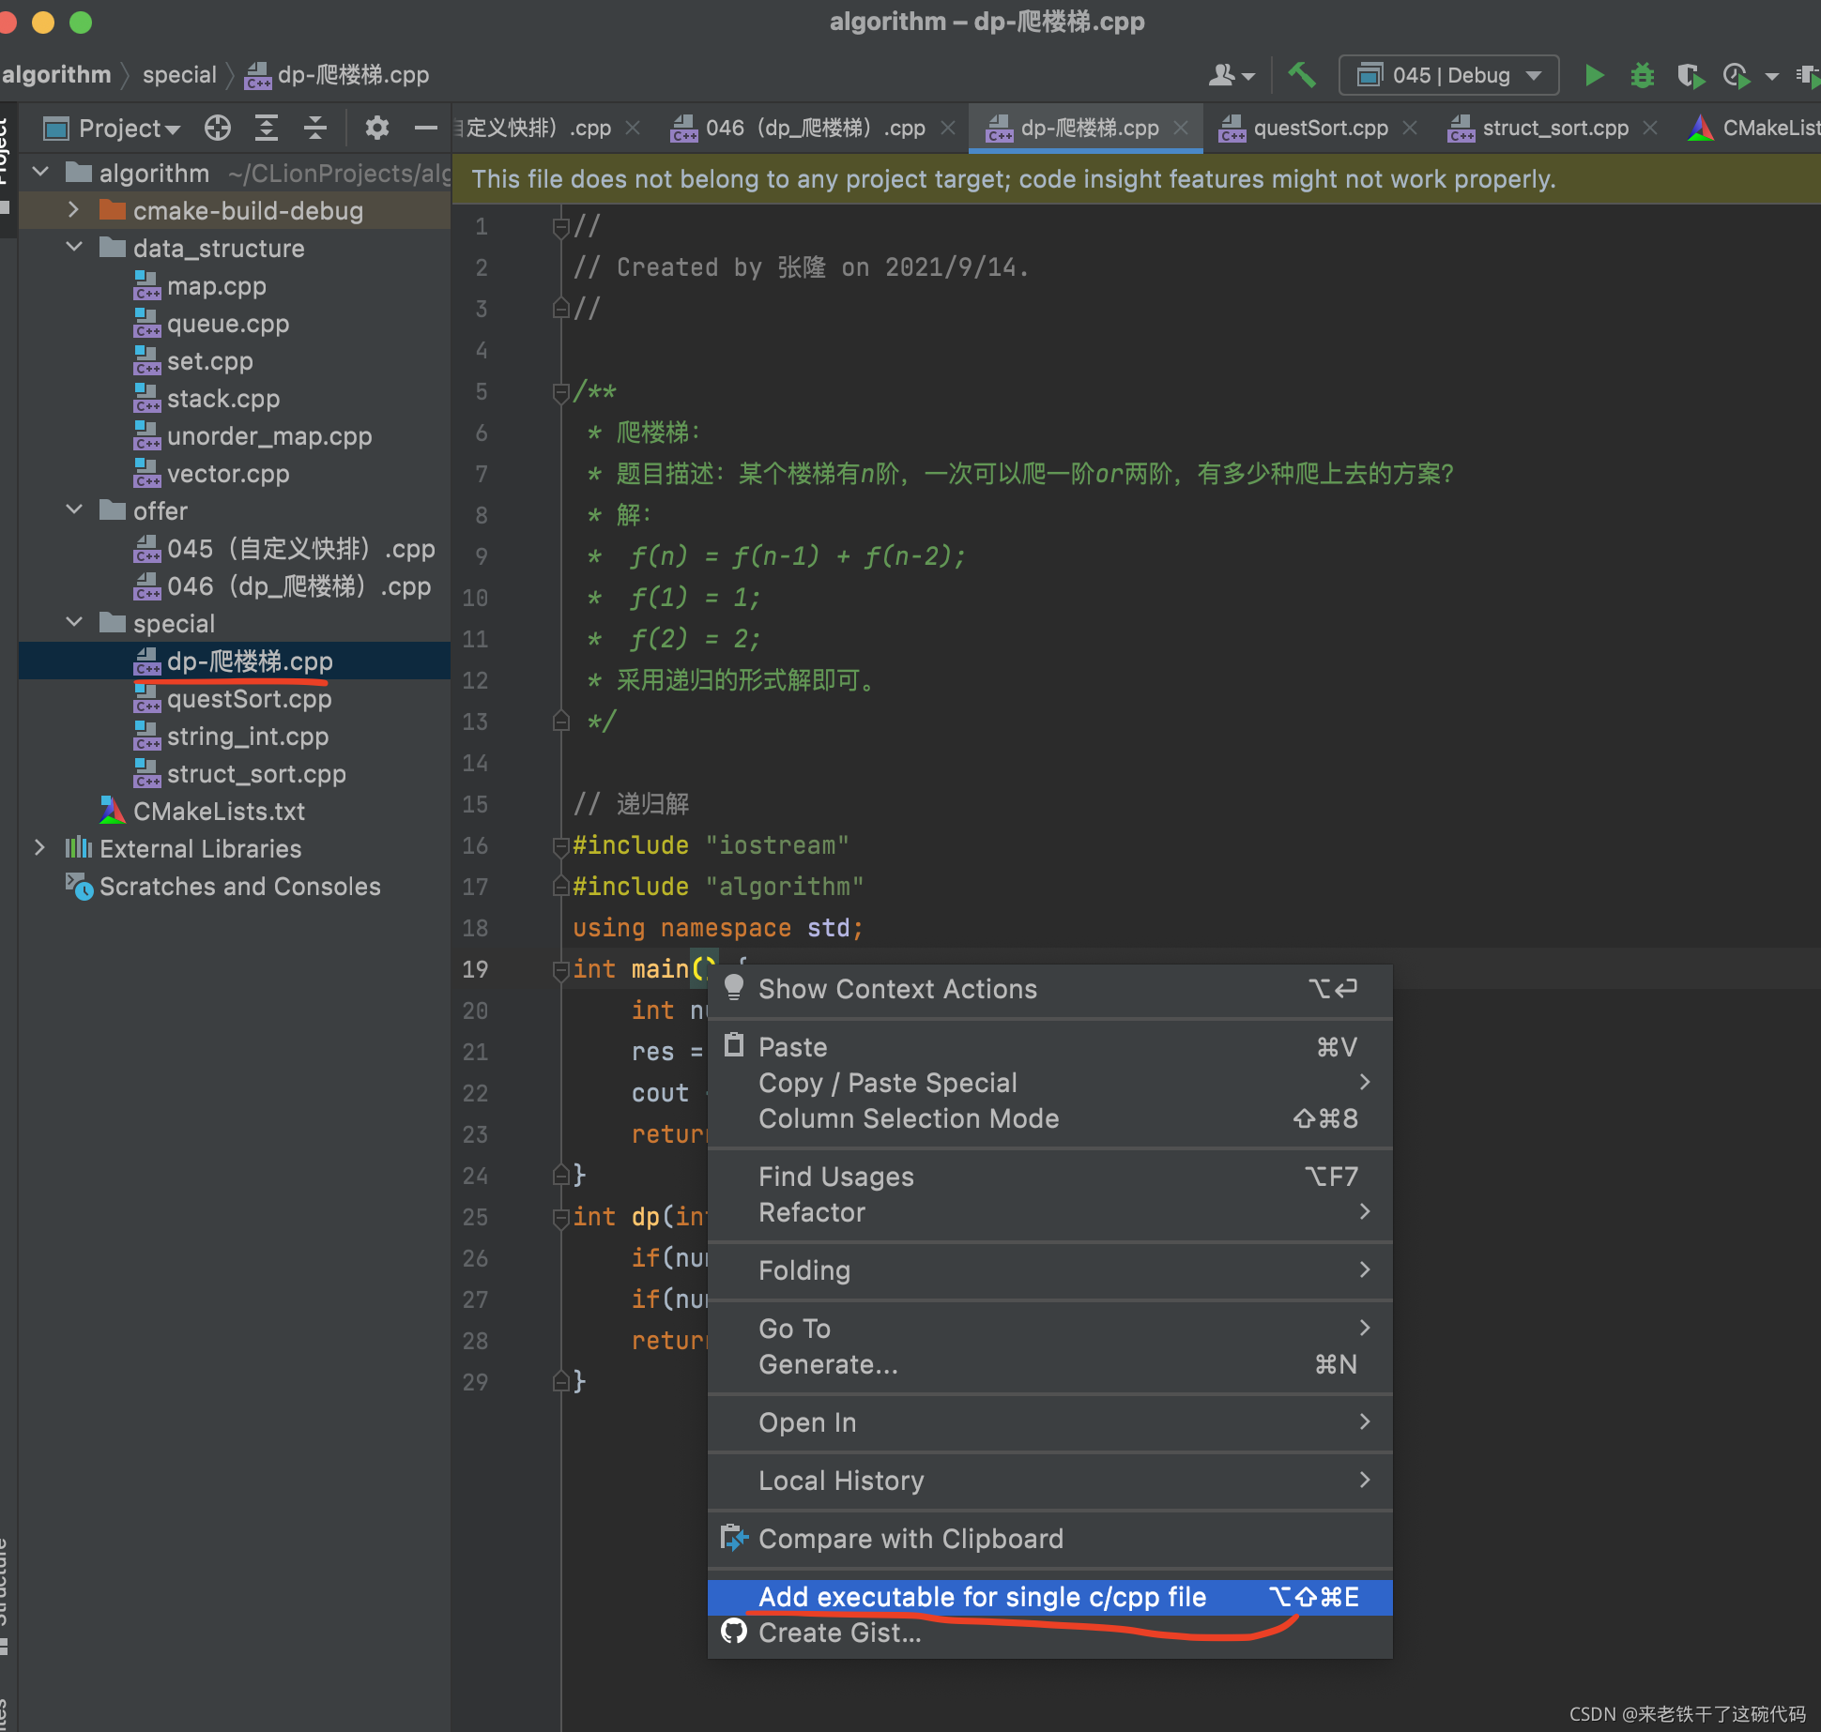
Task: Fold the header comment at line 1
Action: click(x=560, y=226)
